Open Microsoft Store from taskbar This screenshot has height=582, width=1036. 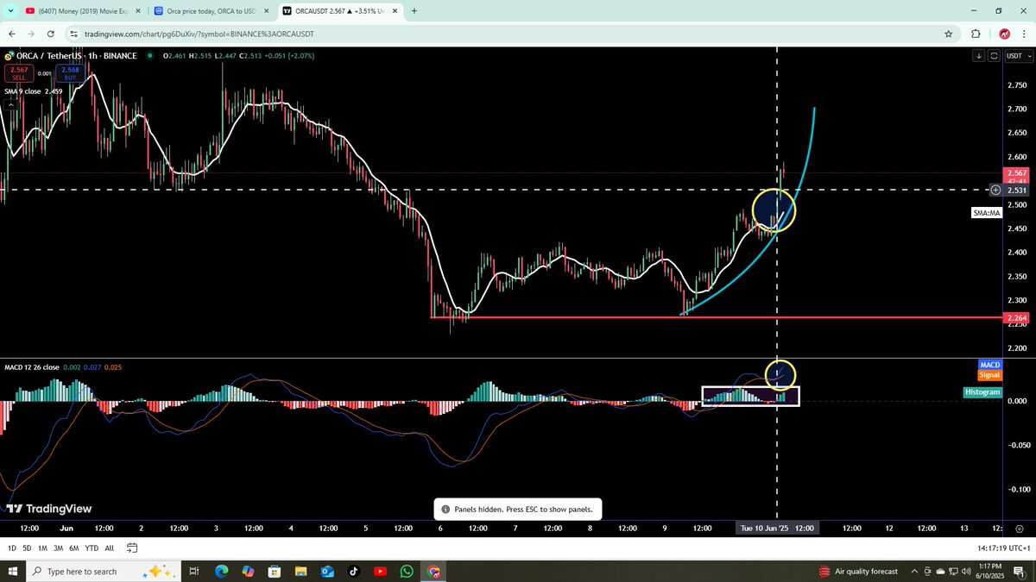click(275, 571)
